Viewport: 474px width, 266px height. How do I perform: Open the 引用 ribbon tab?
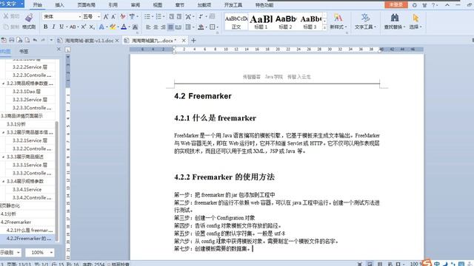tap(113, 5)
